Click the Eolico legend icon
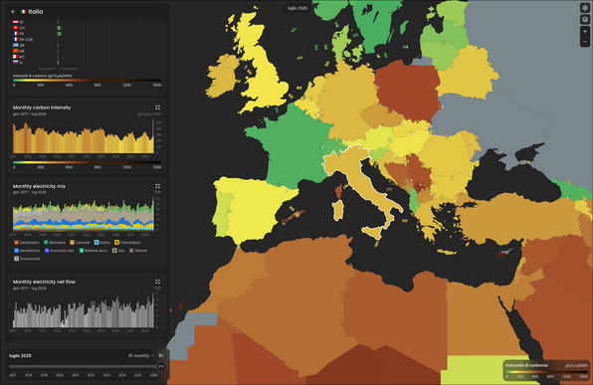The width and height of the screenshot is (593, 385). point(97,243)
